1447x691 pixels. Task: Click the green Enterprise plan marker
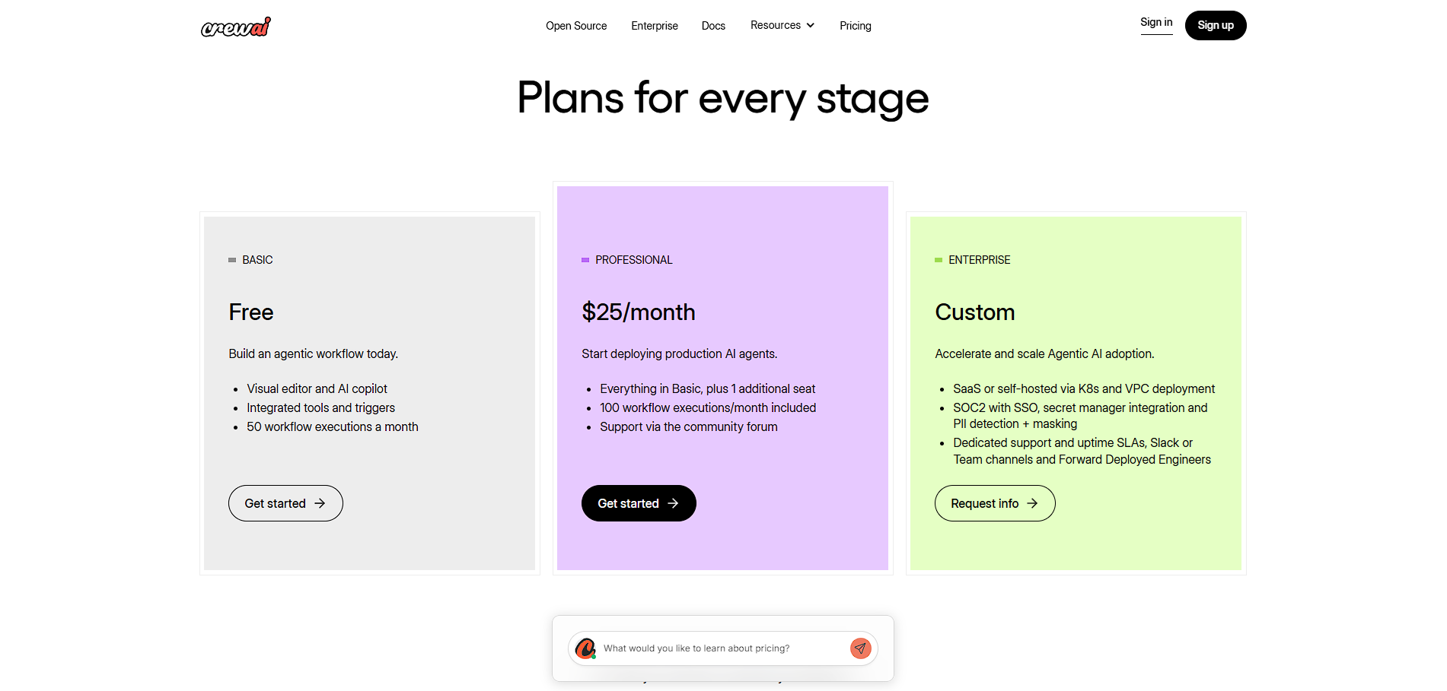[939, 260]
